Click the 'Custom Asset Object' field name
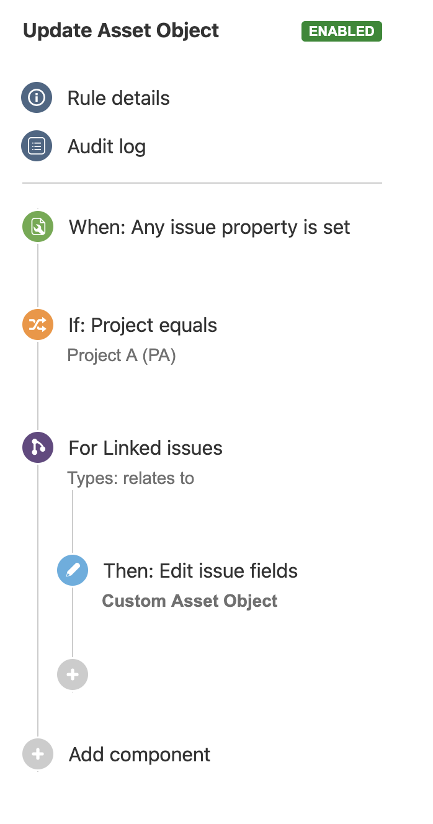The width and height of the screenshot is (433, 824). [x=190, y=601]
